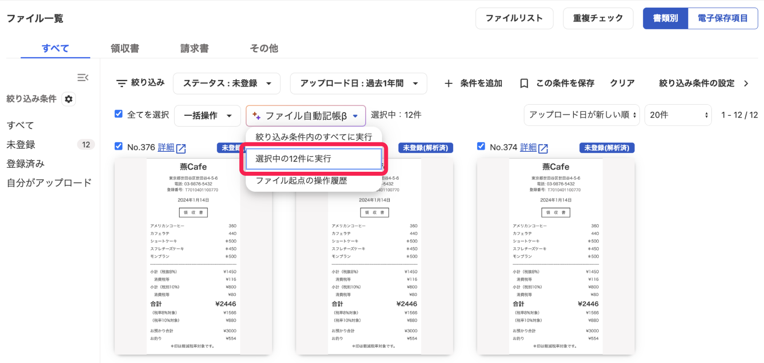Select 登録済み in the sidebar filter list
This screenshot has height=363, width=764.
[25, 164]
